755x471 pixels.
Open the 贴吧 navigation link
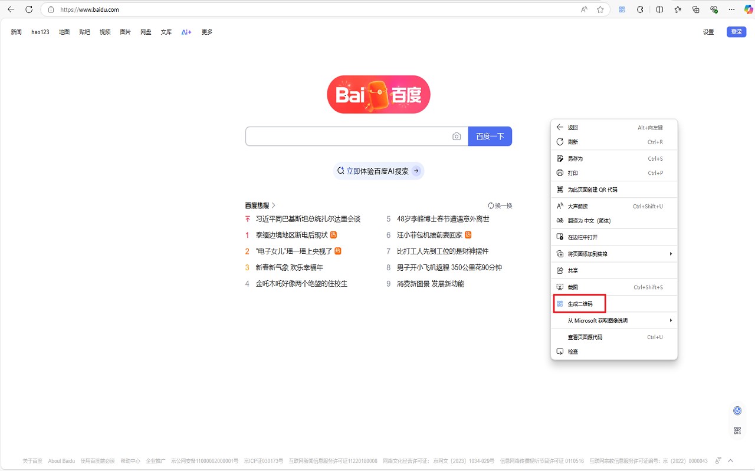(x=84, y=32)
